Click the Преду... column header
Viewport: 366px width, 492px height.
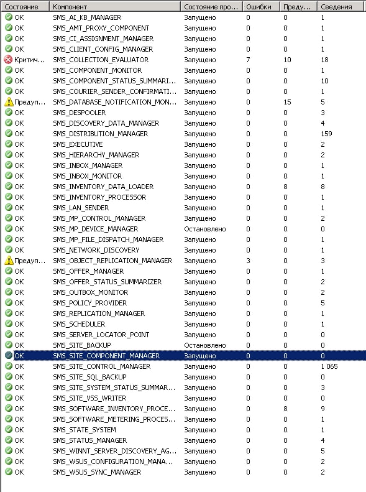298,7
